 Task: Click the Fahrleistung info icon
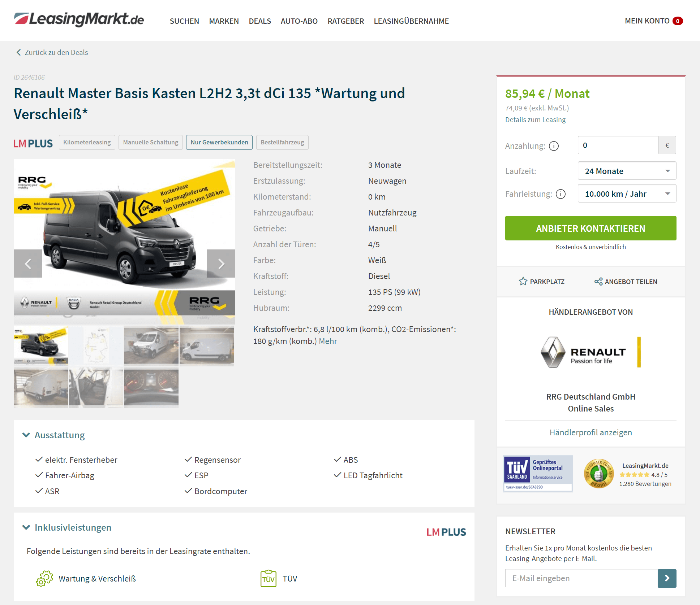561,194
